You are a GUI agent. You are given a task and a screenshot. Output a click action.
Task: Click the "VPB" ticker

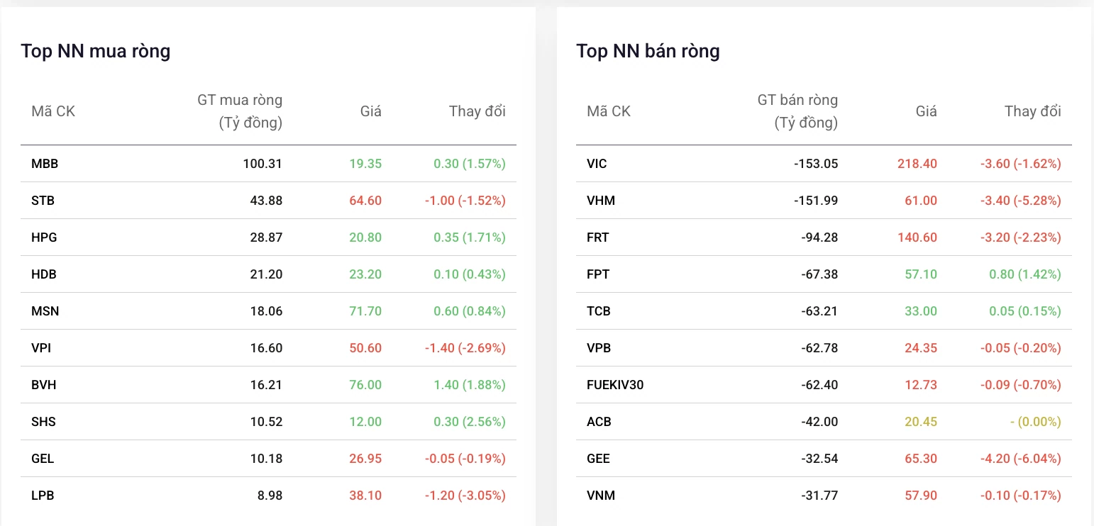(x=599, y=348)
